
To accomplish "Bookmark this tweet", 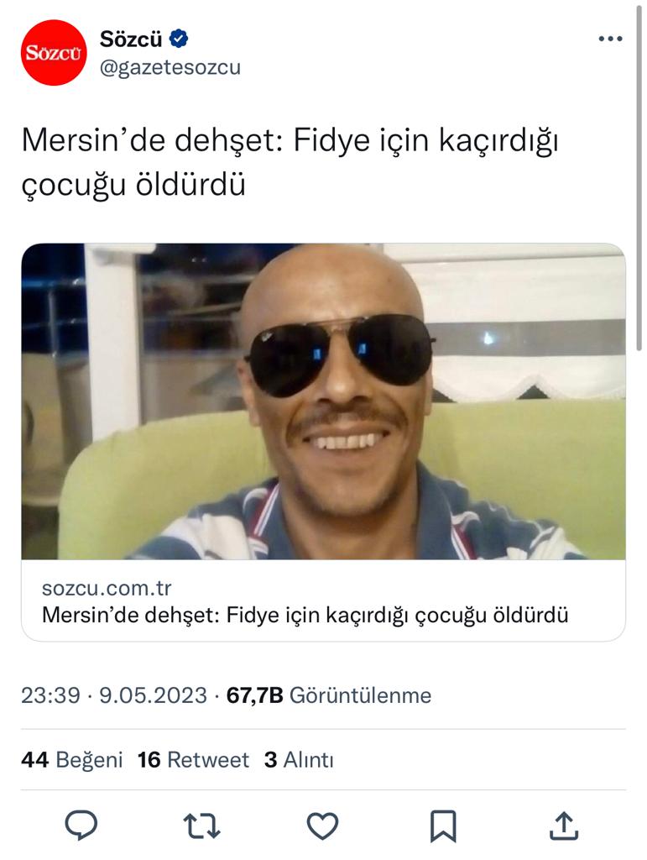I will point(442,826).
